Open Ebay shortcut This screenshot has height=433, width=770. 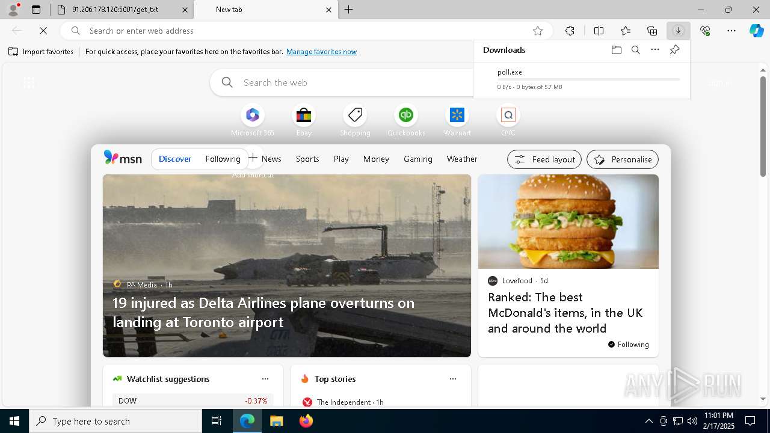coord(304,120)
